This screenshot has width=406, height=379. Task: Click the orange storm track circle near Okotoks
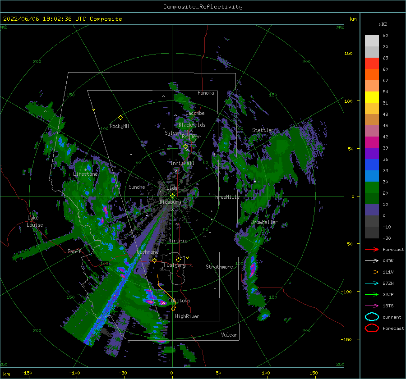(x=174, y=308)
